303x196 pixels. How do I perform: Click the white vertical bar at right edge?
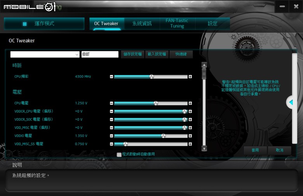294,98
